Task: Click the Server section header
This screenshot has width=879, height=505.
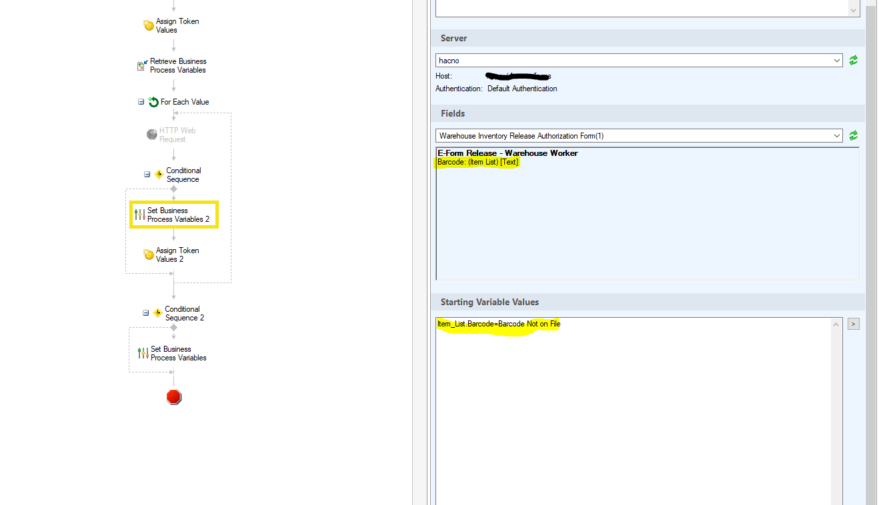Action: click(648, 39)
